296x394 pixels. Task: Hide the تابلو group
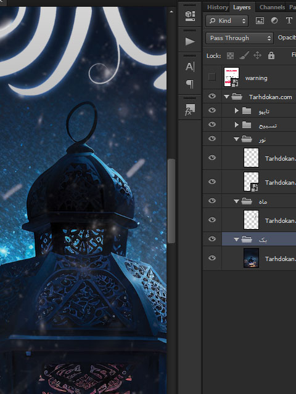(x=212, y=110)
